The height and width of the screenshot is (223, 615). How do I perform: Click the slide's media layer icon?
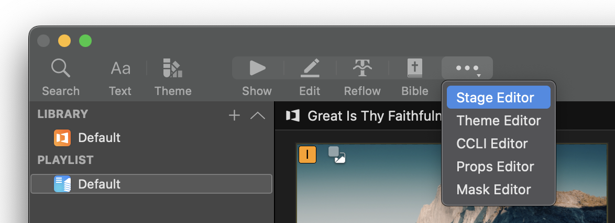336,155
